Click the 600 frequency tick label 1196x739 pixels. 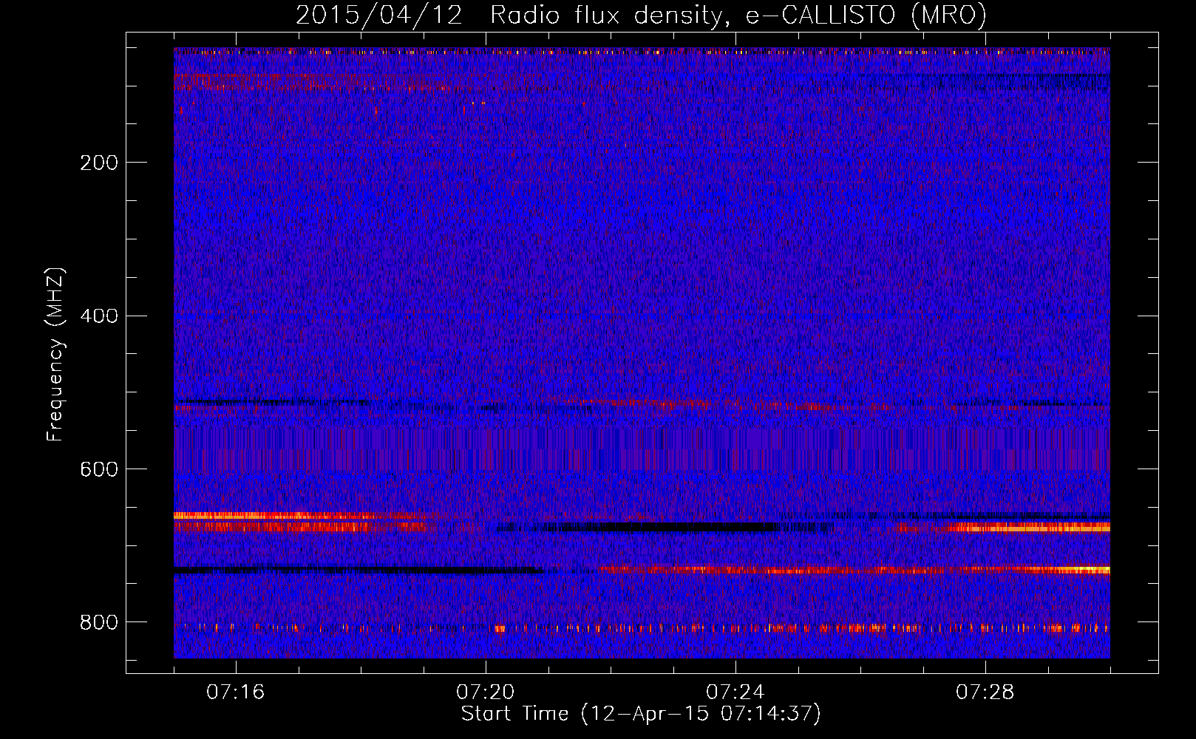(x=99, y=470)
